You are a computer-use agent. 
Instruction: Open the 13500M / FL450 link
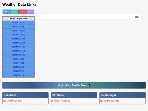pos(18,27)
